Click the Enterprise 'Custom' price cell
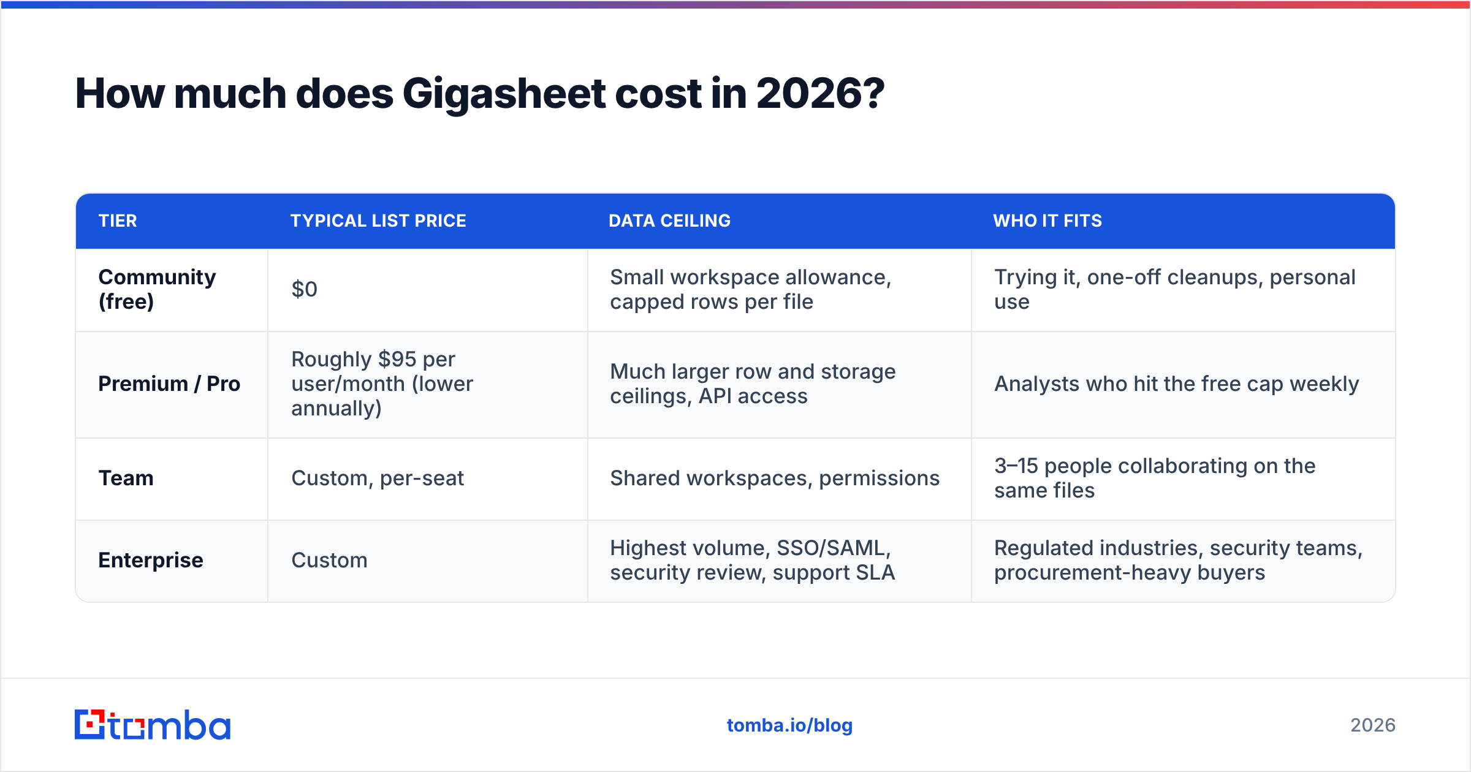 point(428,561)
